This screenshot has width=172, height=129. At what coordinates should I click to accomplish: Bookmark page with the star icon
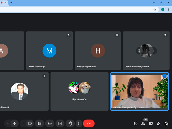[155, 10]
